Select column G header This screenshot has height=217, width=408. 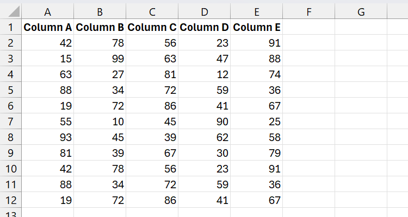click(361, 12)
